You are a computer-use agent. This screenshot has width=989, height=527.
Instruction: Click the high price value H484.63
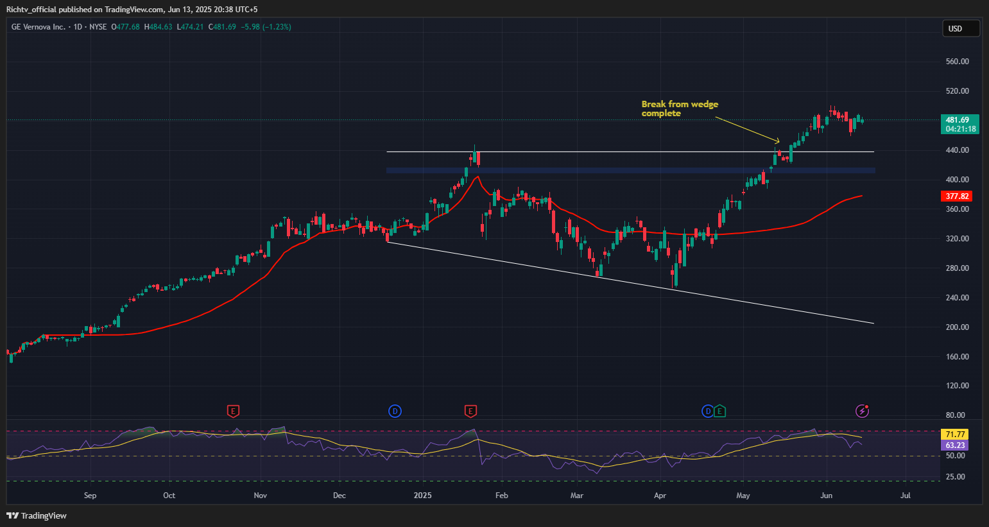(158, 27)
